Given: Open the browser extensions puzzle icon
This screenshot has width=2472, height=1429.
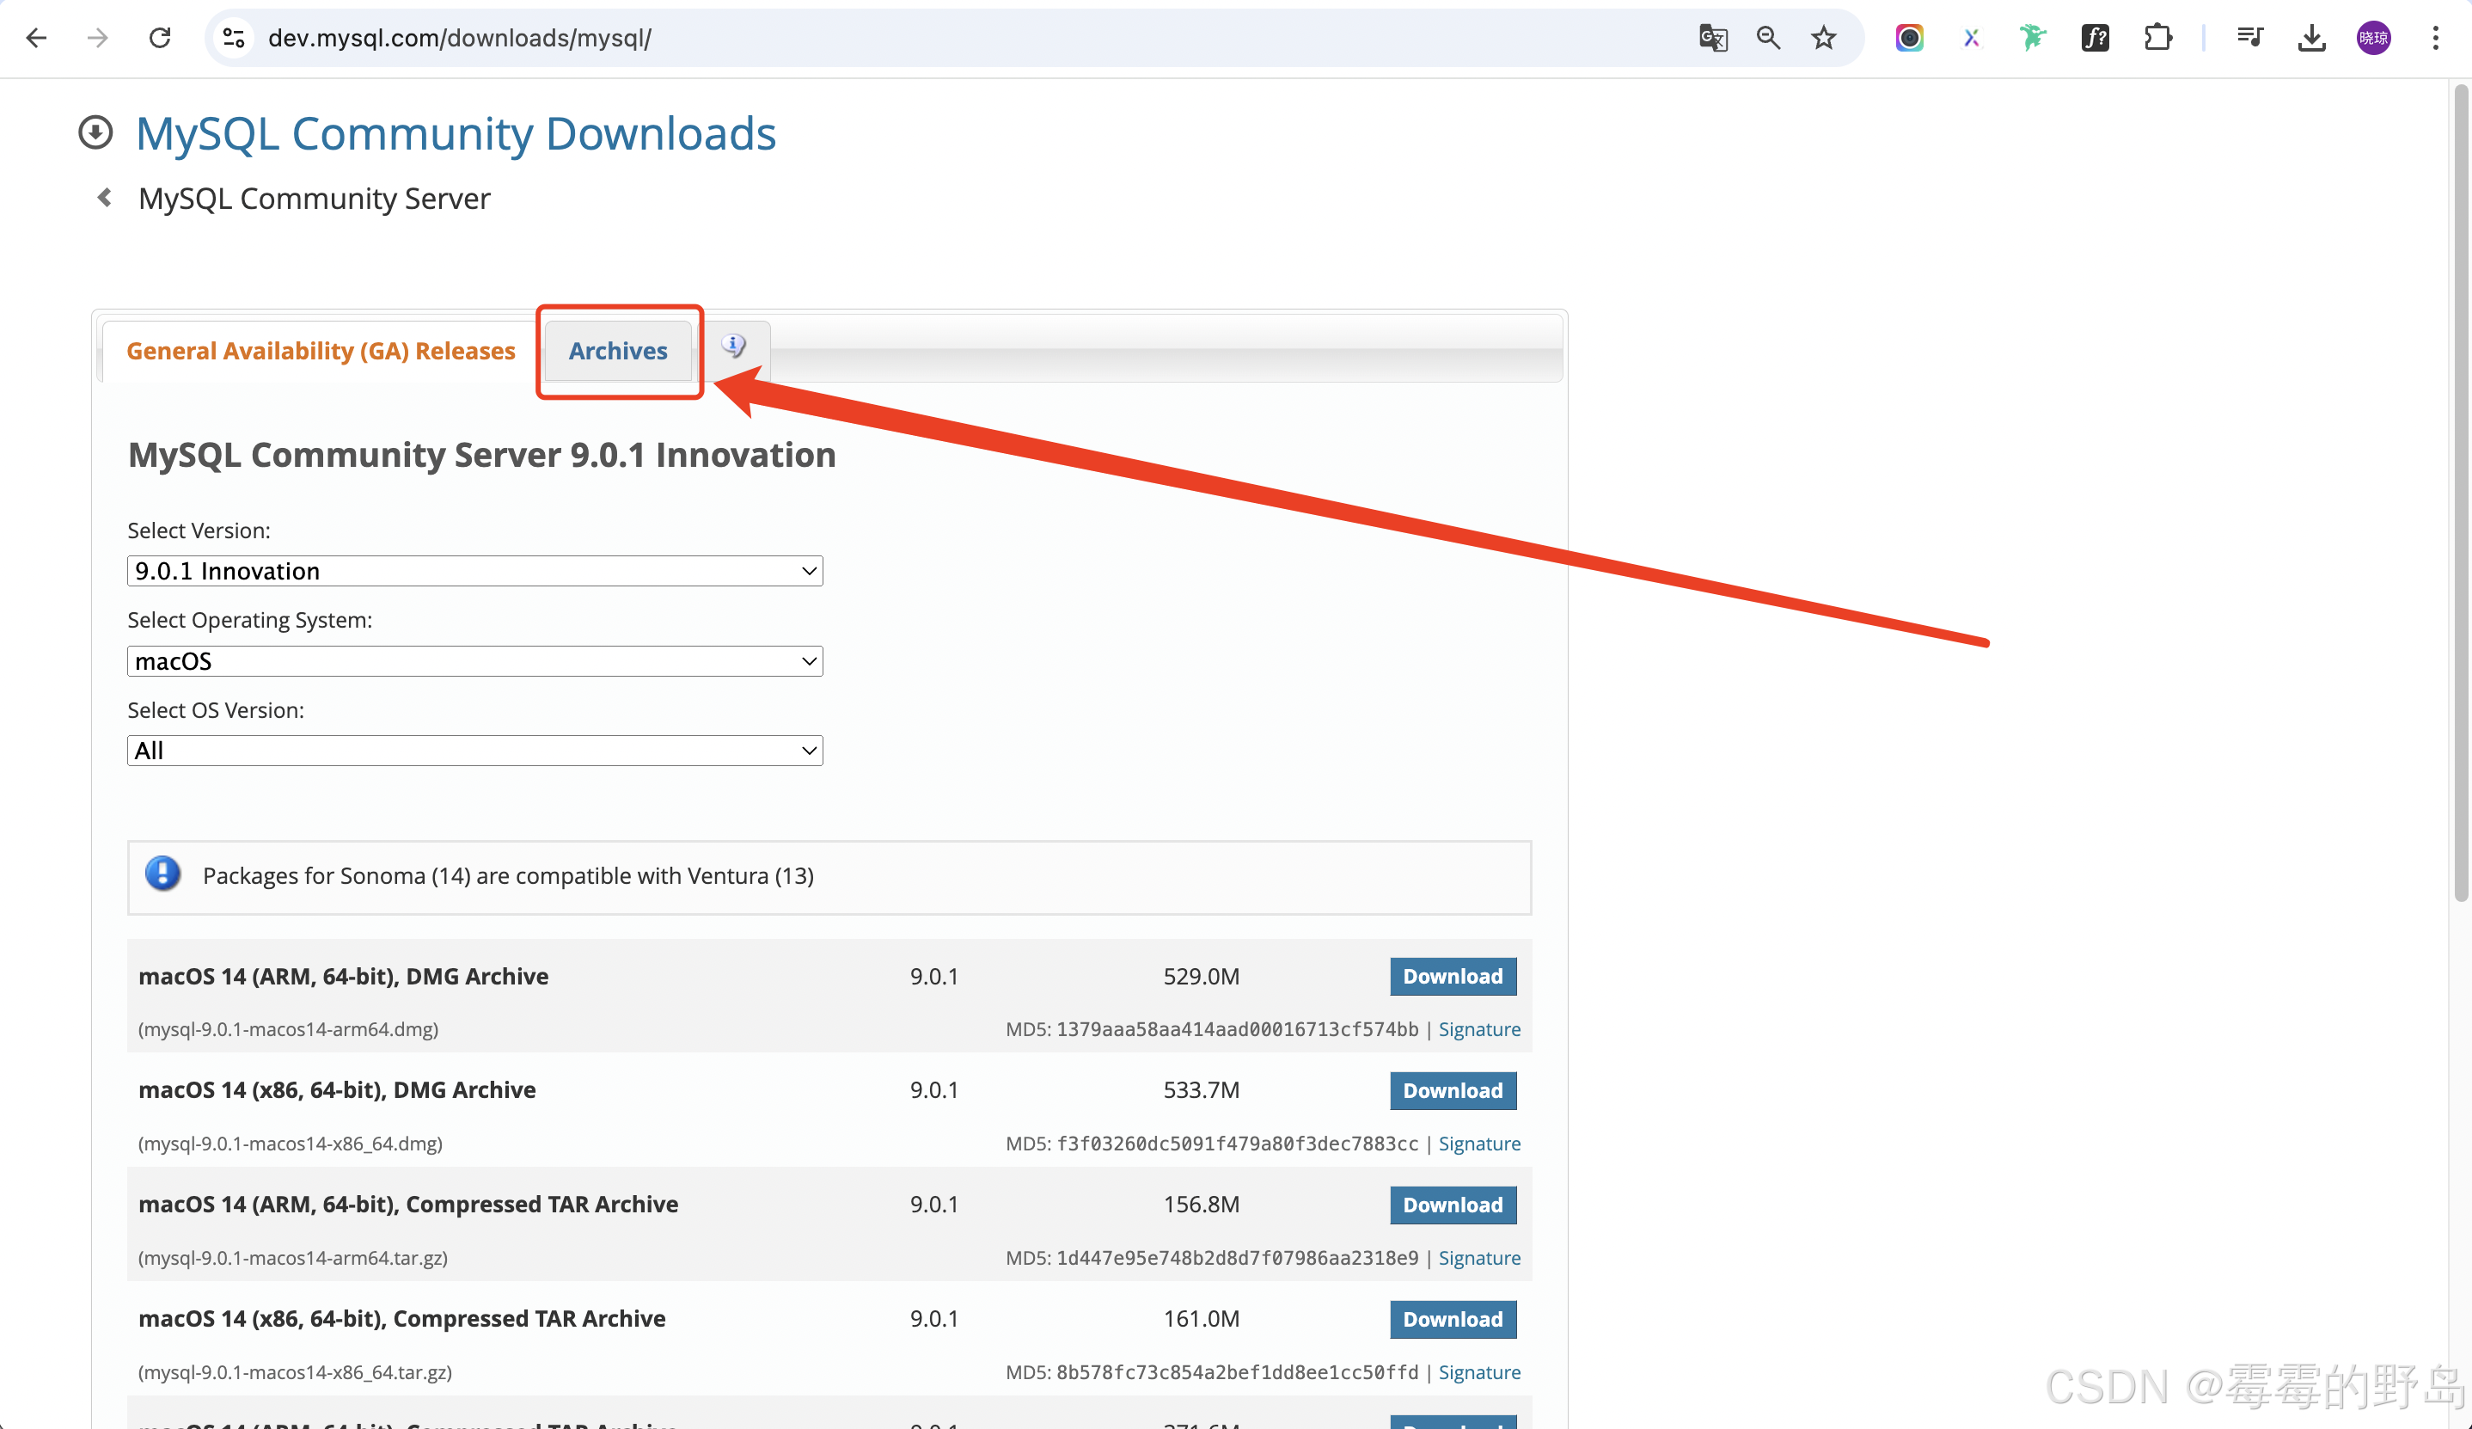Looking at the screenshot, I should (x=2157, y=39).
